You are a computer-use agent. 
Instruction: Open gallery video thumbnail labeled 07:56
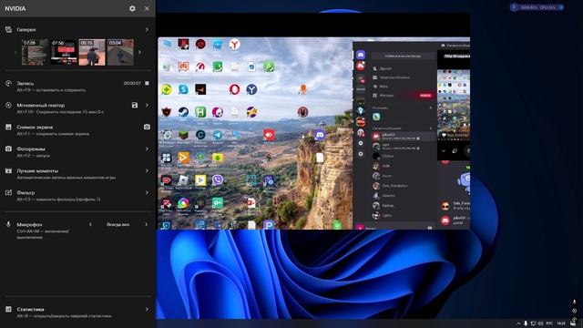pyautogui.click(x=64, y=52)
